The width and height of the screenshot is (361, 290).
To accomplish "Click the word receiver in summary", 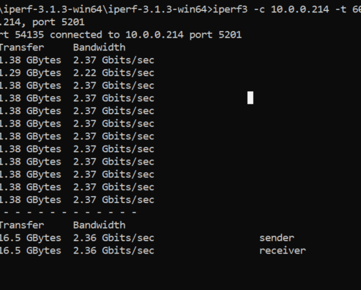I will tap(283, 251).
